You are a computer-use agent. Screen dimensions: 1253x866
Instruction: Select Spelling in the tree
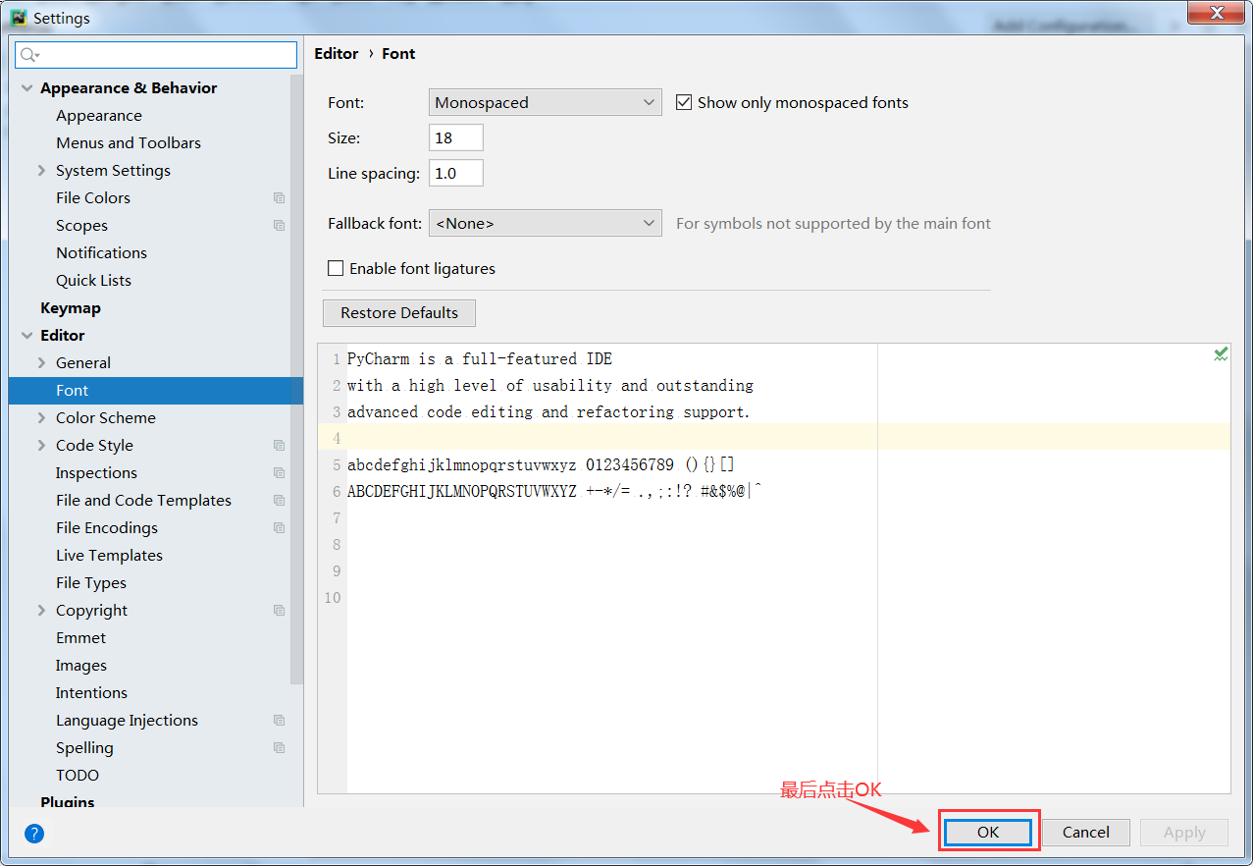(84, 747)
